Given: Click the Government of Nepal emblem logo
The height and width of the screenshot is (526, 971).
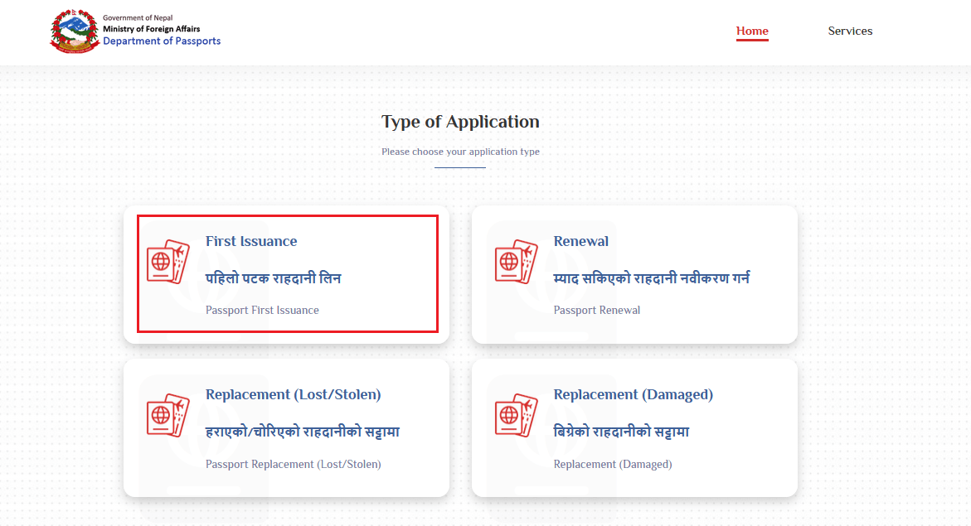Looking at the screenshot, I should tap(73, 31).
